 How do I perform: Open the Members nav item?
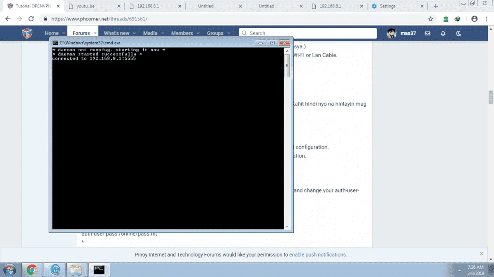(x=182, y=33)
